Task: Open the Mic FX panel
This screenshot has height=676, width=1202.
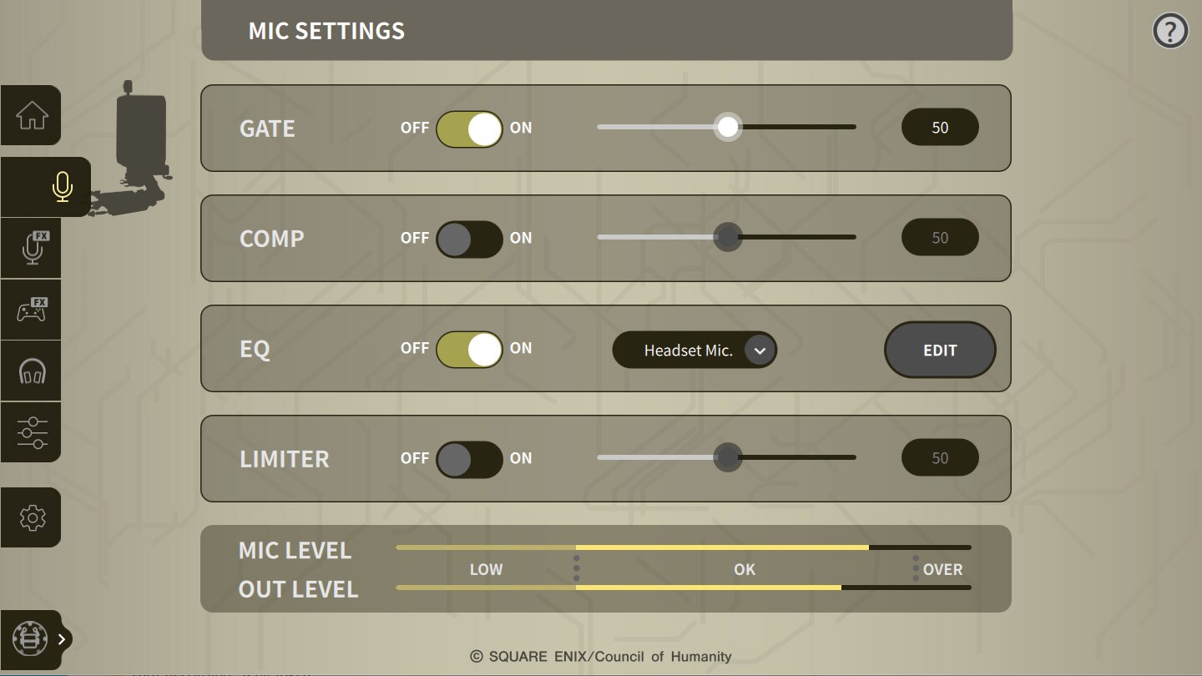Action: [31, 248]
